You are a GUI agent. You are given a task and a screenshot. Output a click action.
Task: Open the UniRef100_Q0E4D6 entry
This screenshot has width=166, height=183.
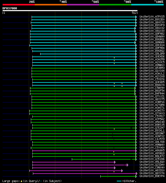(152, 56)
